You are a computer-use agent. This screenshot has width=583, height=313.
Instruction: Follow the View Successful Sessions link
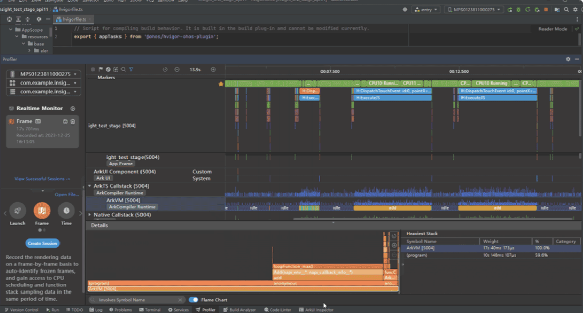click(x=42, y=179)
